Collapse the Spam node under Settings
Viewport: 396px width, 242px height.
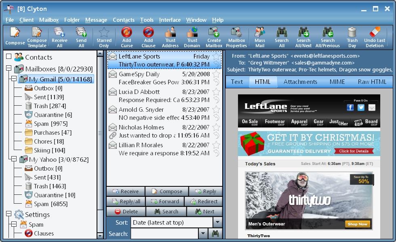tap(14, 224)
